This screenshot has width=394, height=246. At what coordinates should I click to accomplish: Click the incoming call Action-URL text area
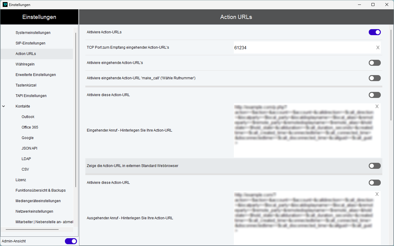(304, 131)
